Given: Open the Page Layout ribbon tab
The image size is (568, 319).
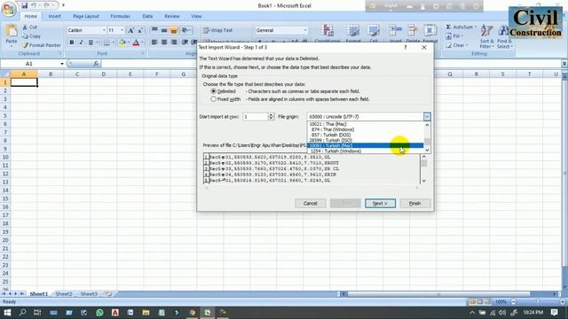Looking at the screenshot, I should (86, 16).
